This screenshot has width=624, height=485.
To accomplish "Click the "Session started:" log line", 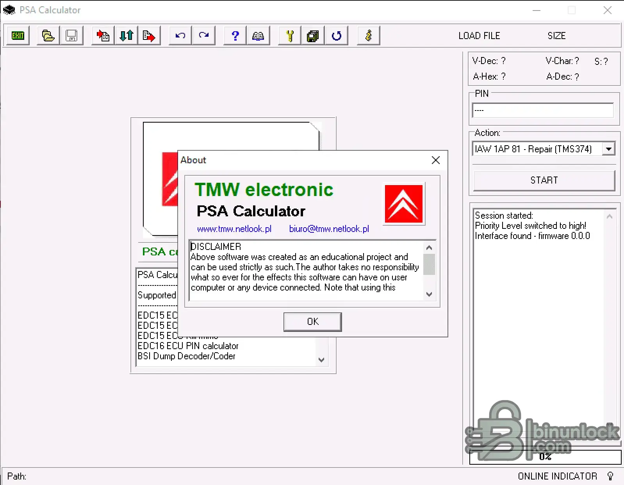I will (504, 216).
